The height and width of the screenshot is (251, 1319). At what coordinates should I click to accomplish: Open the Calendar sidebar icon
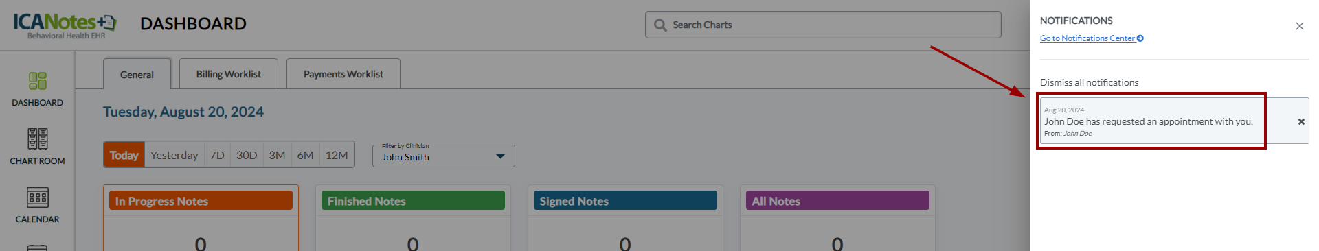pyautogui.click(x=37, y=198)
